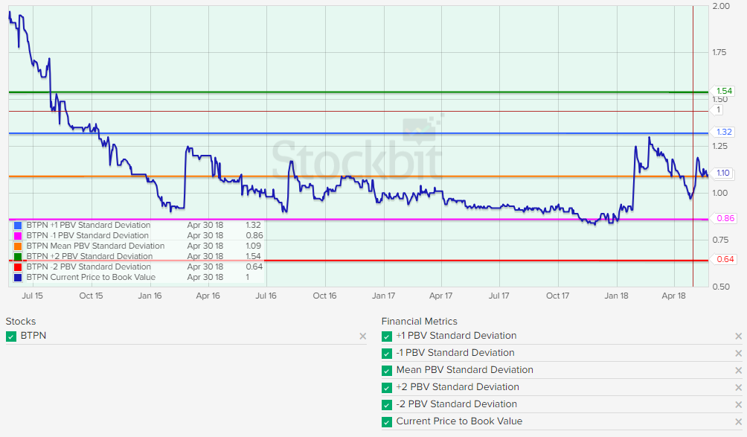747x437 pixels.
Task: Click the Jul 17 x-axis label
Action: tap(498, 296)
